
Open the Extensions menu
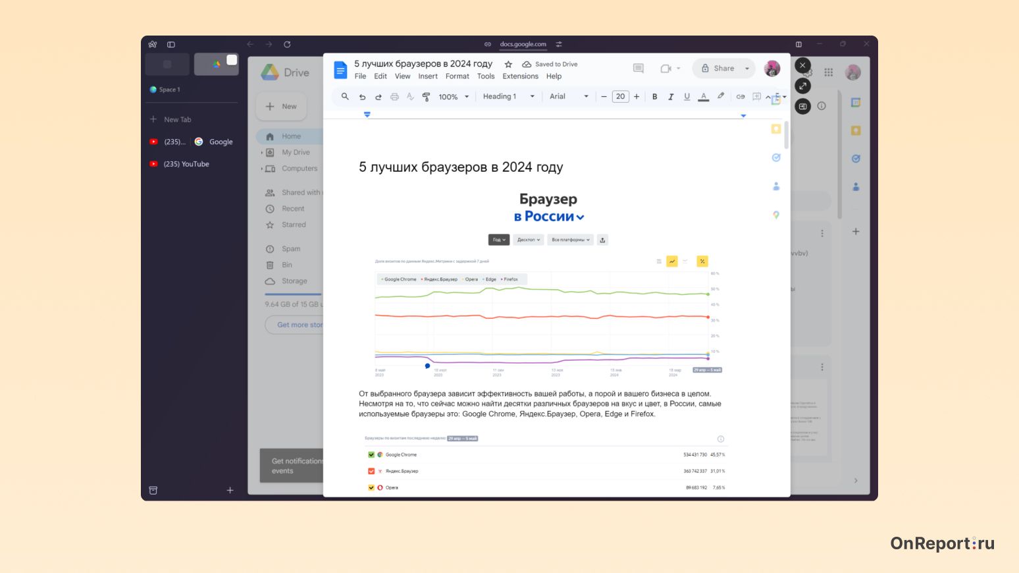[521, 76]
